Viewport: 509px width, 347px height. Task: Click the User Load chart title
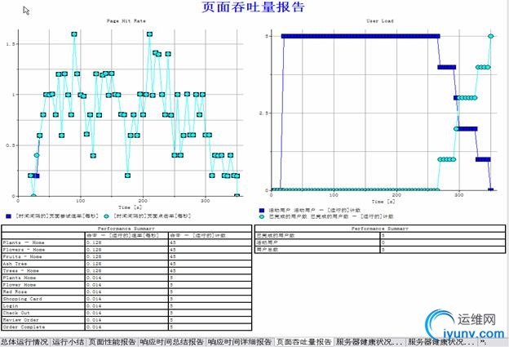click(x=380, y=20)
